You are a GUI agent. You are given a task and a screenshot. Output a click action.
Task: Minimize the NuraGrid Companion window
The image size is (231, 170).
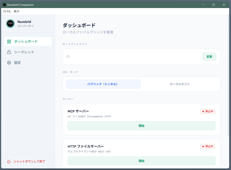click(203, 5)
